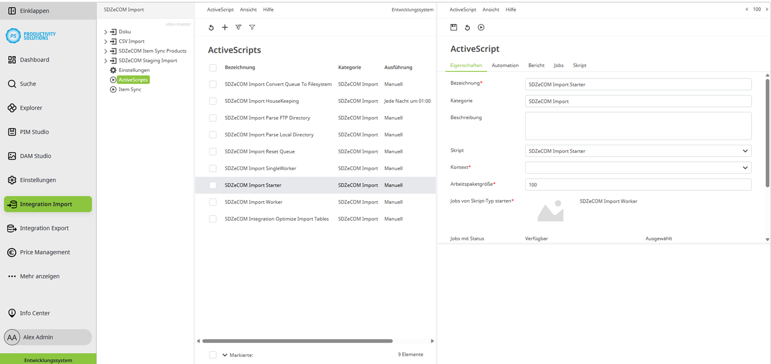Expand the CSV Import tree node
Image resolution: width=771 pixels, height=364 pixels.
click(x=106, y=41)
